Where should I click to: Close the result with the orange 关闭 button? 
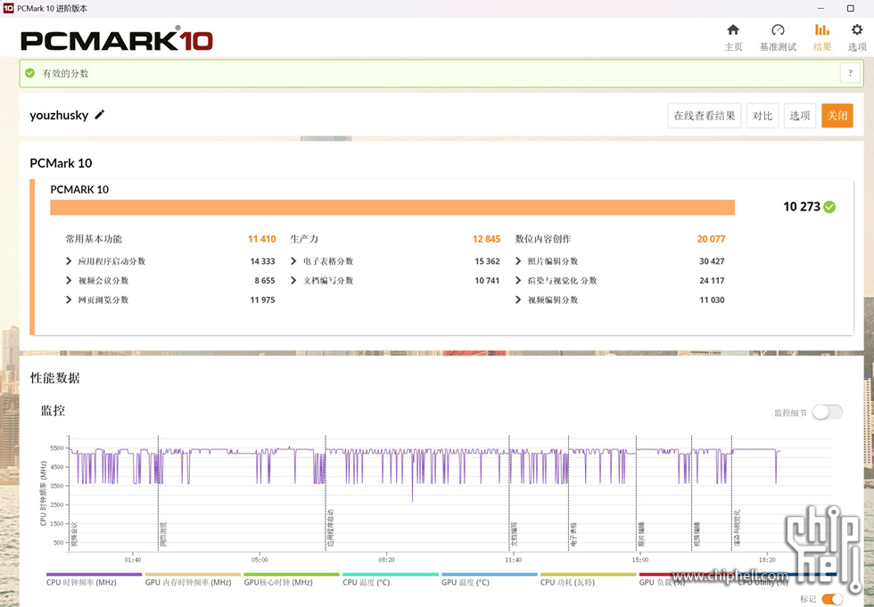pos(837,116)
